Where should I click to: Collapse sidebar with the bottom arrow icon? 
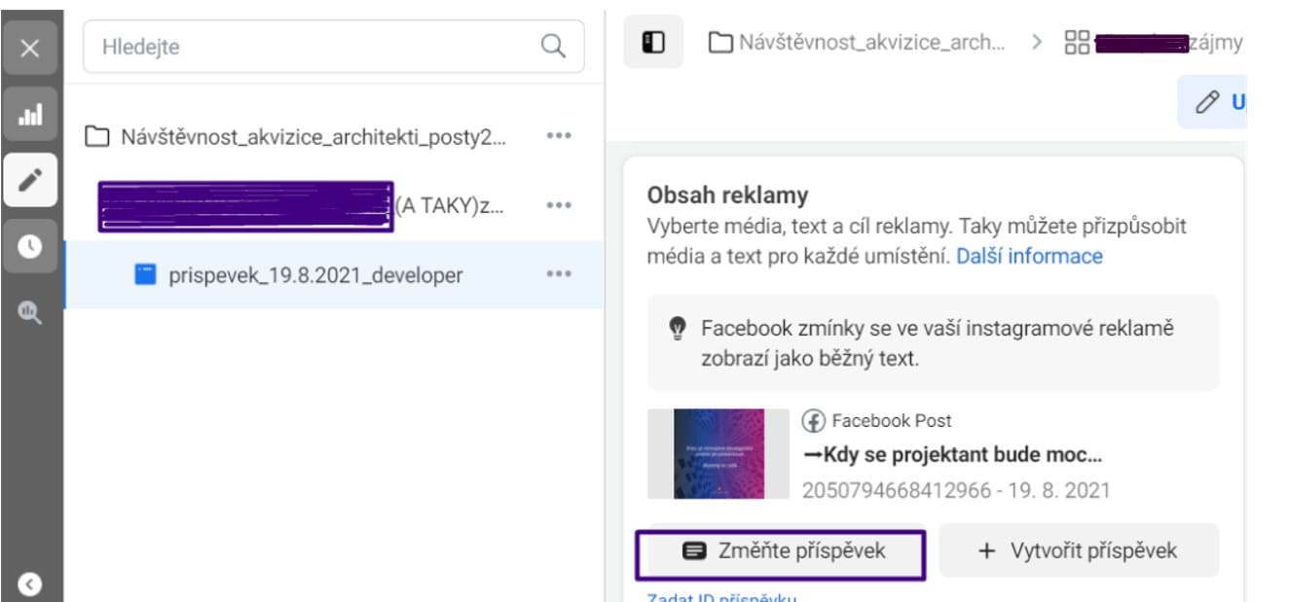[x=30, y=584]
